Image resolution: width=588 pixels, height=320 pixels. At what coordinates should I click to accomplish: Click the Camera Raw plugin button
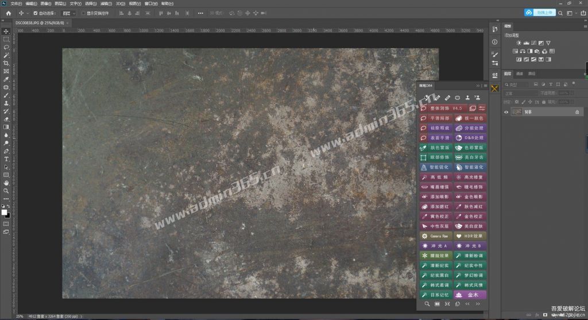(x=436, y=236)
